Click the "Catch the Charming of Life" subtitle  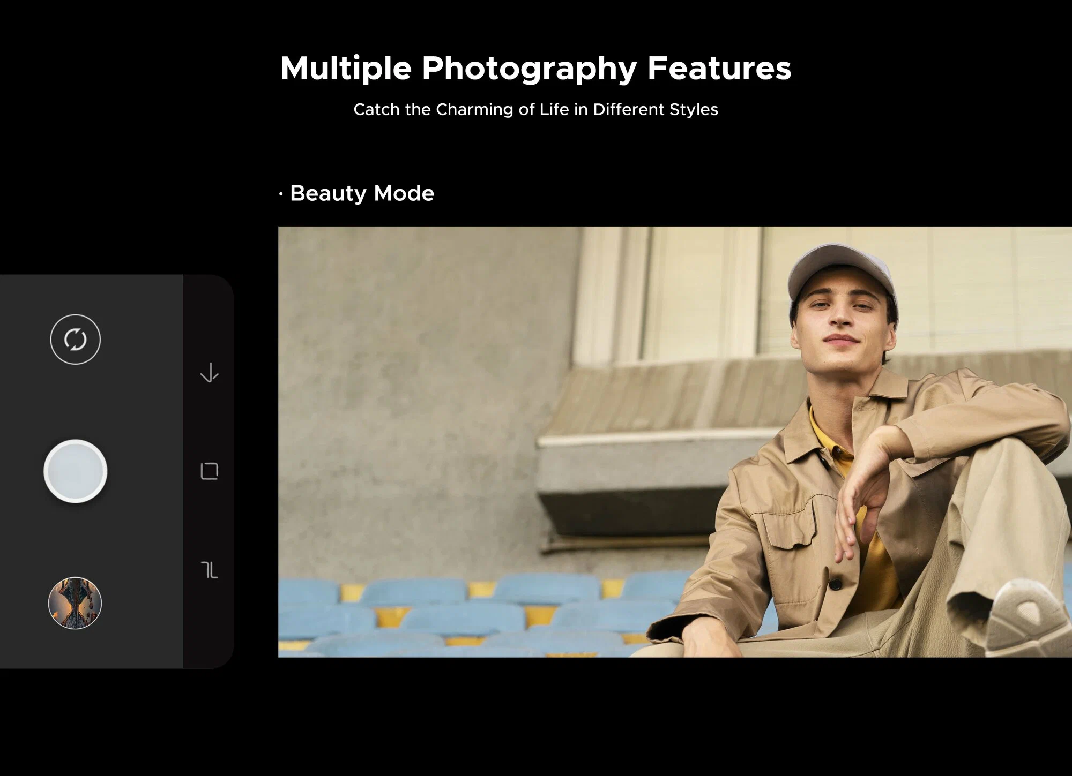pyautogui.click(x=535, y=110)
